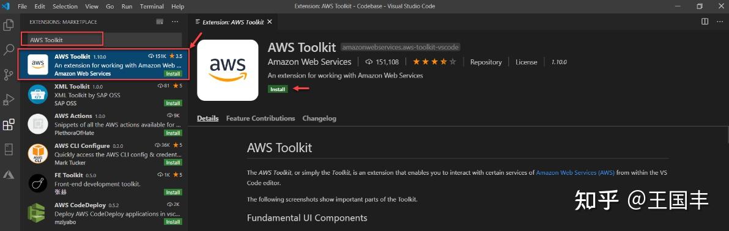Open the Terminal menu
Screen dimensions: 729x231
coord(152,7)
